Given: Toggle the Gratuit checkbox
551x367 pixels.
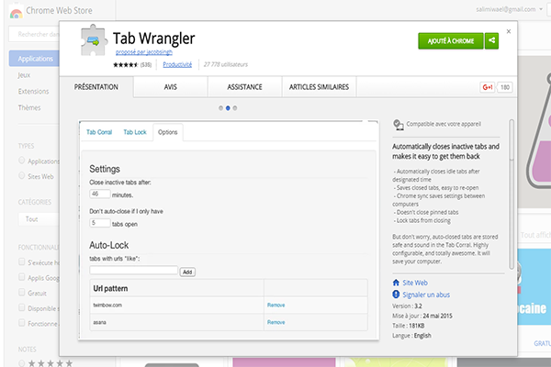Looking at the screenshot, I should coord(22,292).
